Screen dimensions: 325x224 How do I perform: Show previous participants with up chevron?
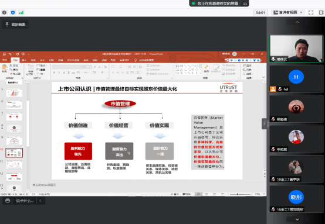297,22
